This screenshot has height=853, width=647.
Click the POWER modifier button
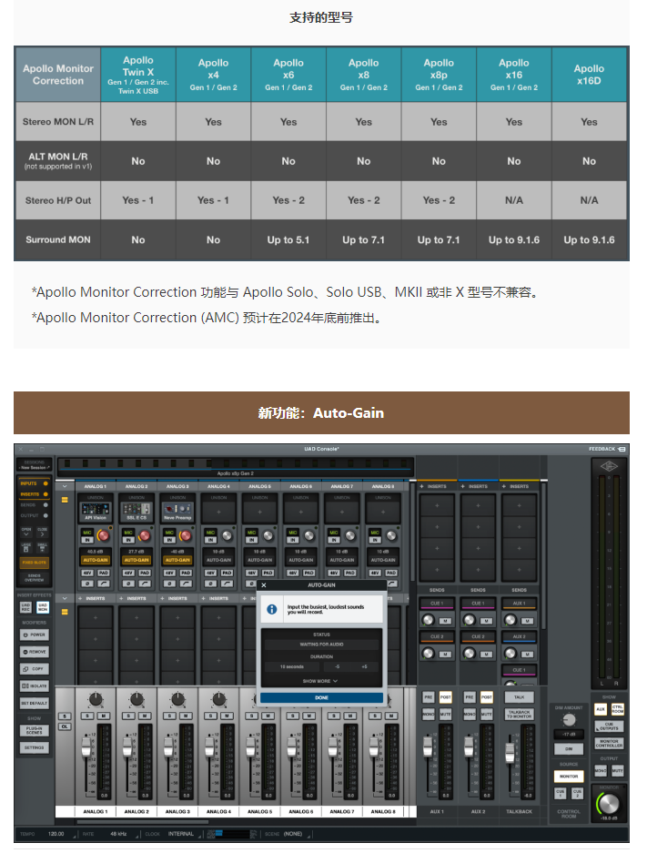click(35, 635)
